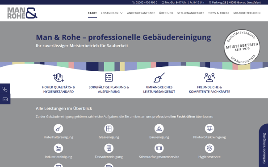Click the Umfangreiches Leistungsangebot text

point(159,90)
